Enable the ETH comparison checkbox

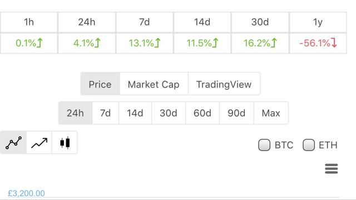309,145
